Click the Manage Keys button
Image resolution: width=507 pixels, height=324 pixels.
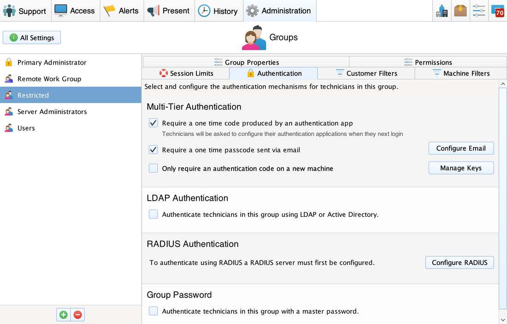pyautogui.click(x=461, y=168)
